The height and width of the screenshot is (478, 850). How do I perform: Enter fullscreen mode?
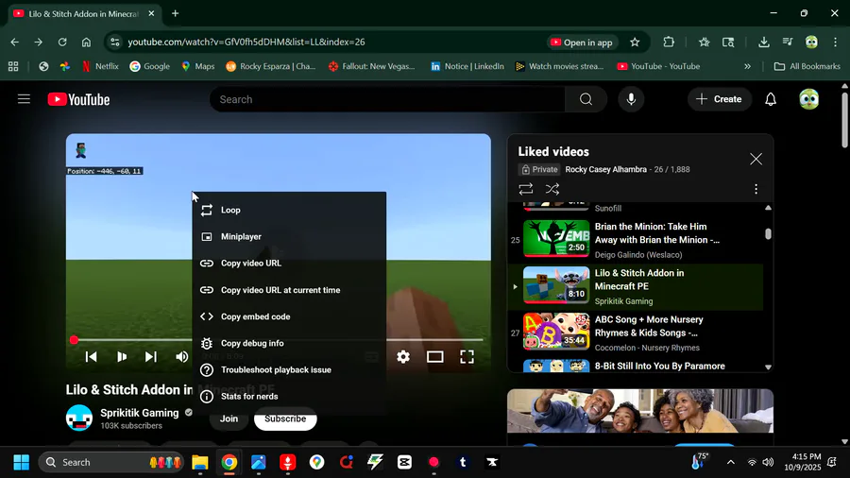(x=467, y=356)
